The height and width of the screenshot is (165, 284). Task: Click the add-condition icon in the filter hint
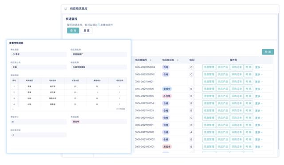pos(99,25)
